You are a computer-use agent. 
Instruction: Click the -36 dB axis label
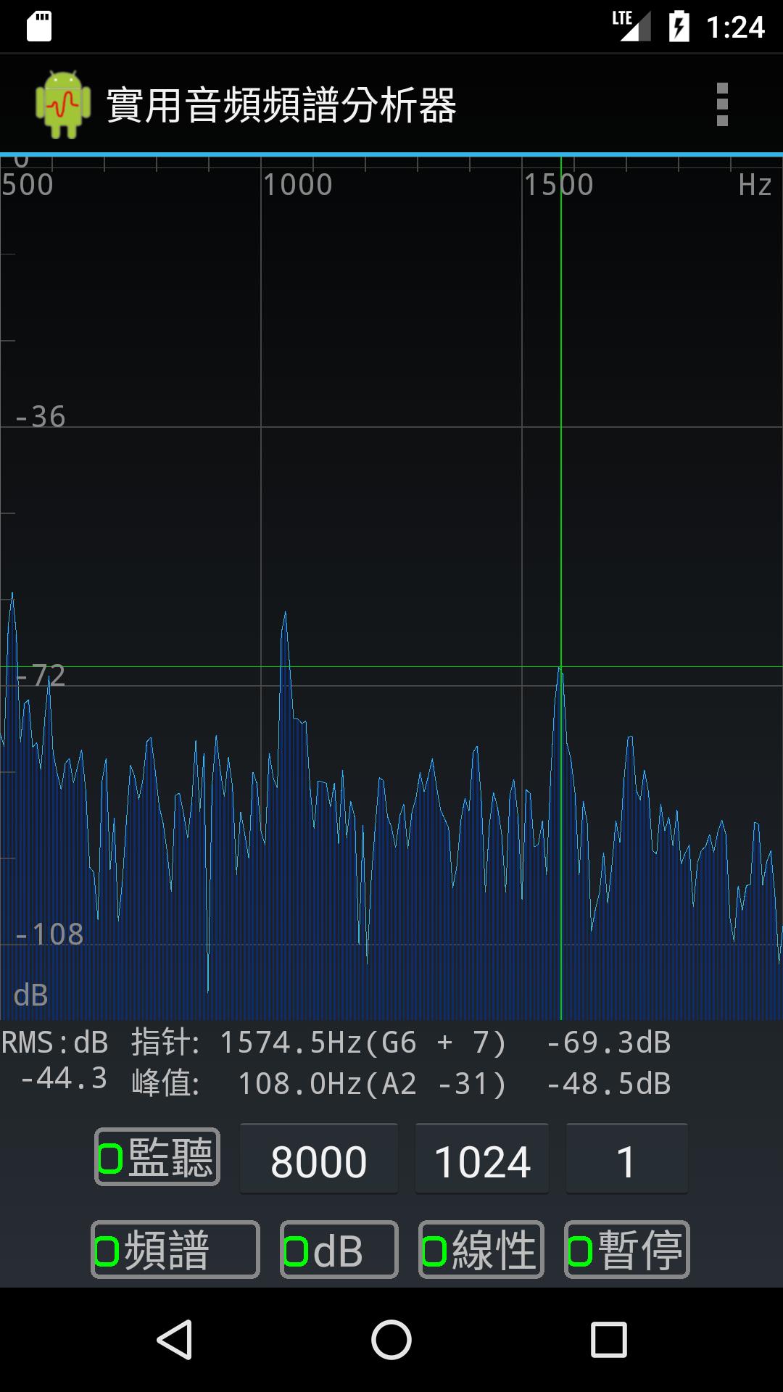pyautogui.click(x=41, y=417)
